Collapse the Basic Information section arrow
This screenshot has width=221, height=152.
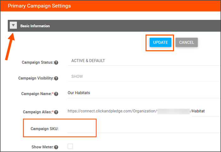tap(13, 26)
